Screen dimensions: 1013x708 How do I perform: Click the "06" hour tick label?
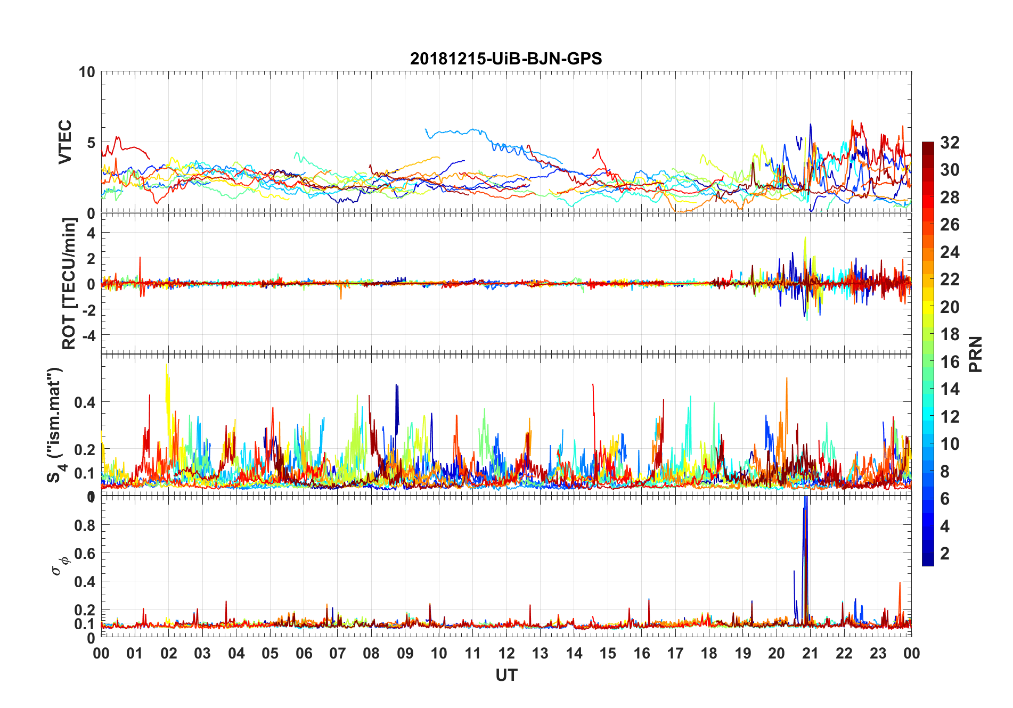[x=304, y=653]
